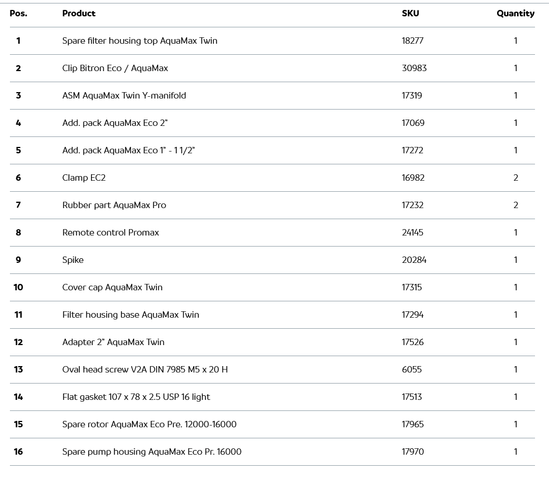Viewport: 549px width, 492px height.
Task: Click the Spike product name
Action: [x=73, y=260]
